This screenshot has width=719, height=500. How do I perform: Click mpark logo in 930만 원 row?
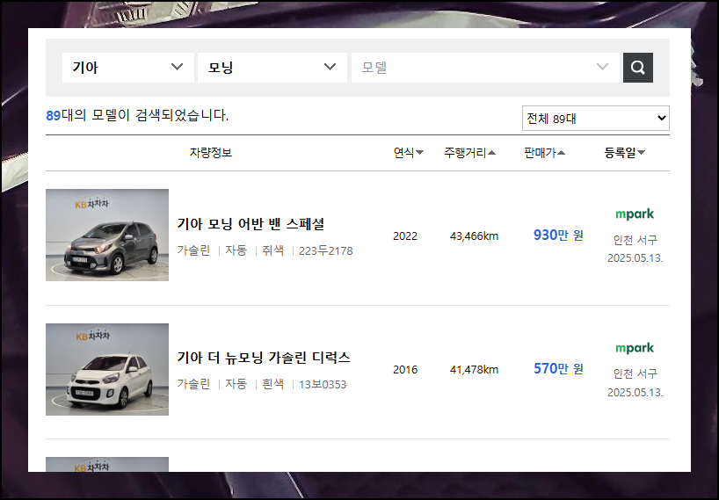[x=635, y=214]
